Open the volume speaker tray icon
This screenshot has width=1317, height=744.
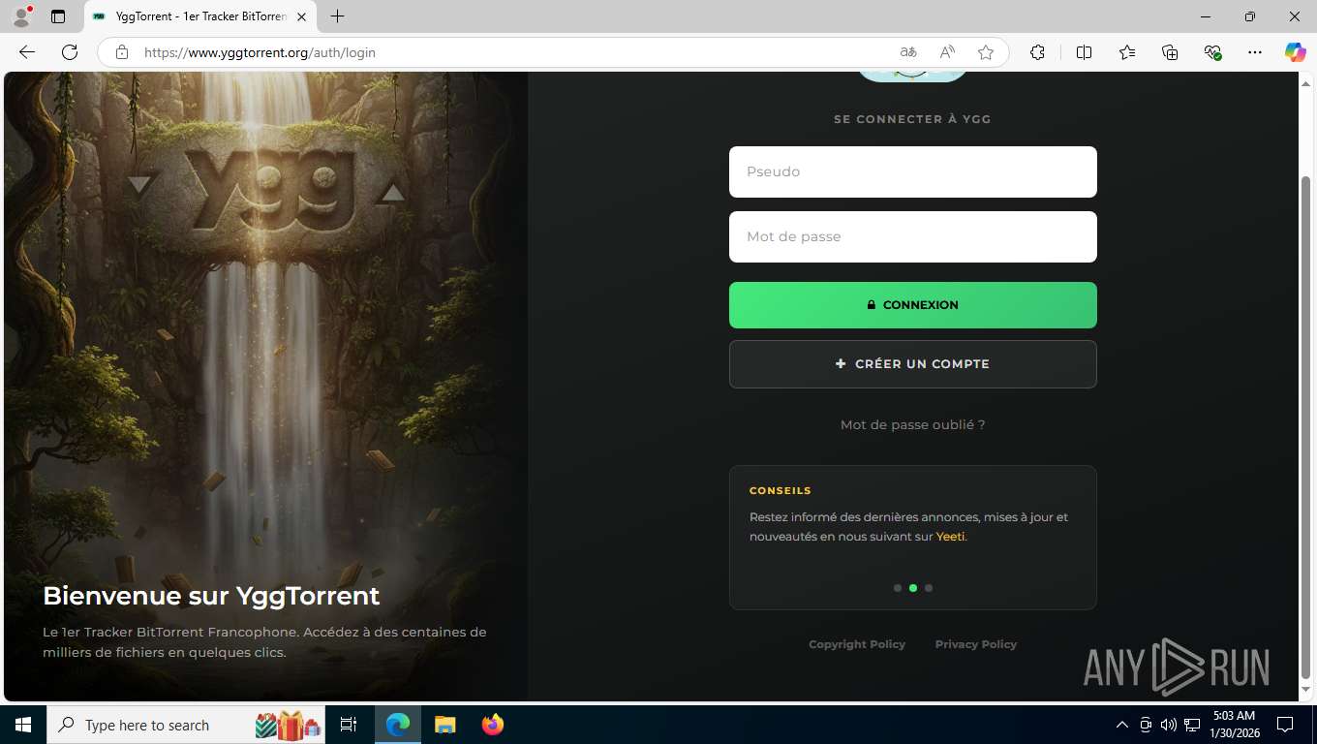click(x=1169, y=725)
